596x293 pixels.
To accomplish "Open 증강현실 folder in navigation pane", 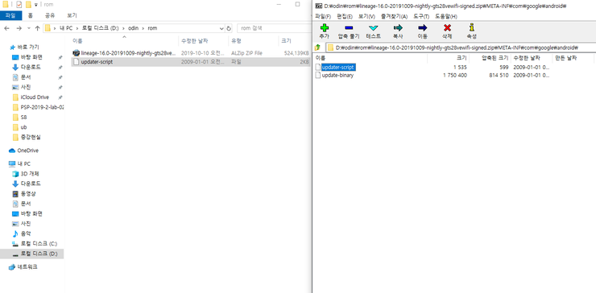I will coord(31,137).
